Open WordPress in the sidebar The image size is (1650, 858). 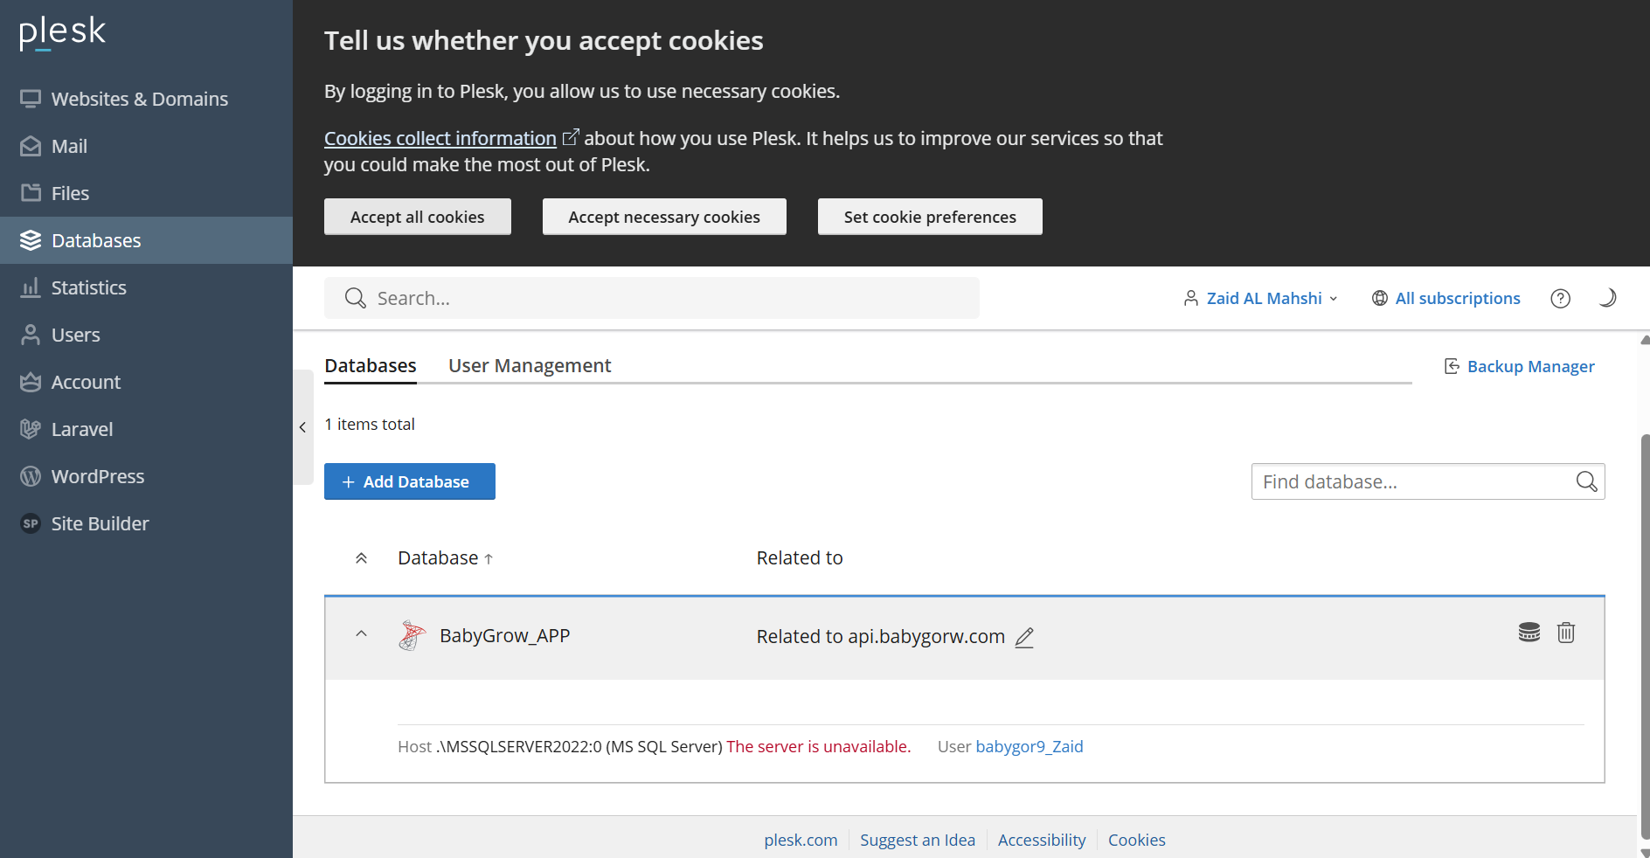[x=146, y=476]
